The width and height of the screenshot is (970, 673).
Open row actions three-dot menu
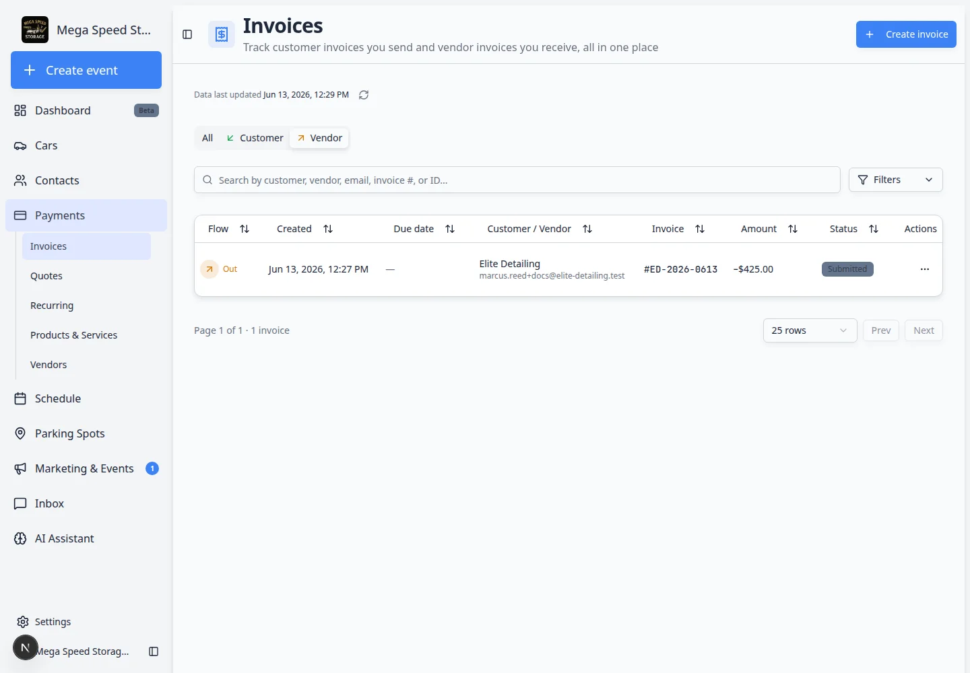[925, 269]
